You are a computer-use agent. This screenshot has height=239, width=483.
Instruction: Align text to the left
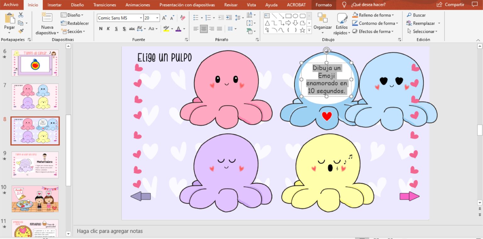pos(196,29)
